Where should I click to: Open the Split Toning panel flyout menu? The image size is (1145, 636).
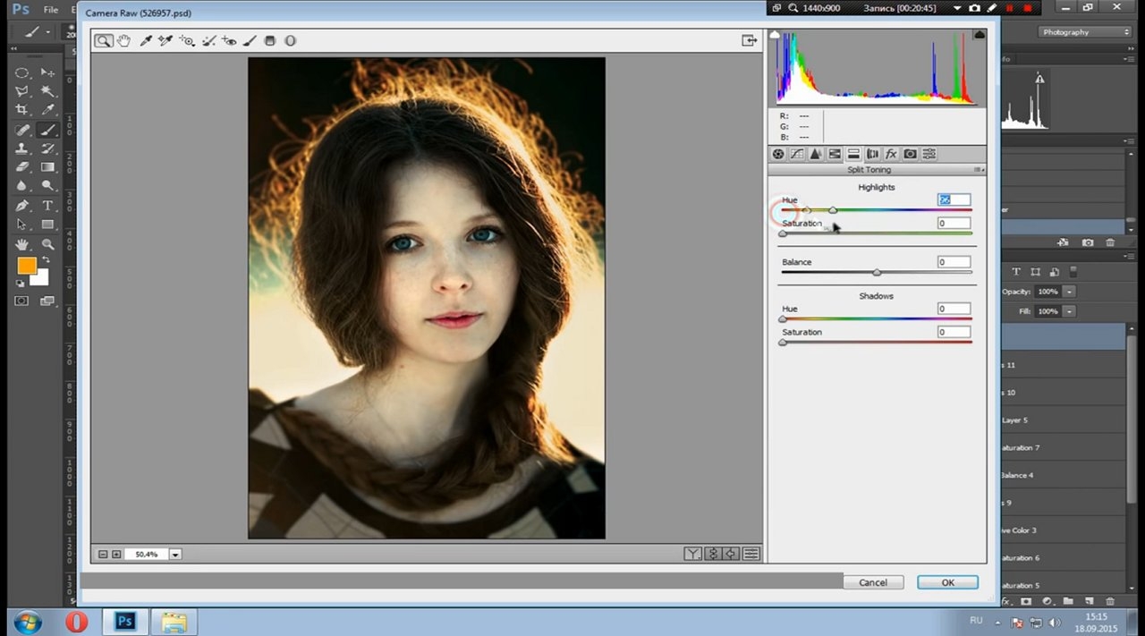pyautogui.click(x=980, y=170)
